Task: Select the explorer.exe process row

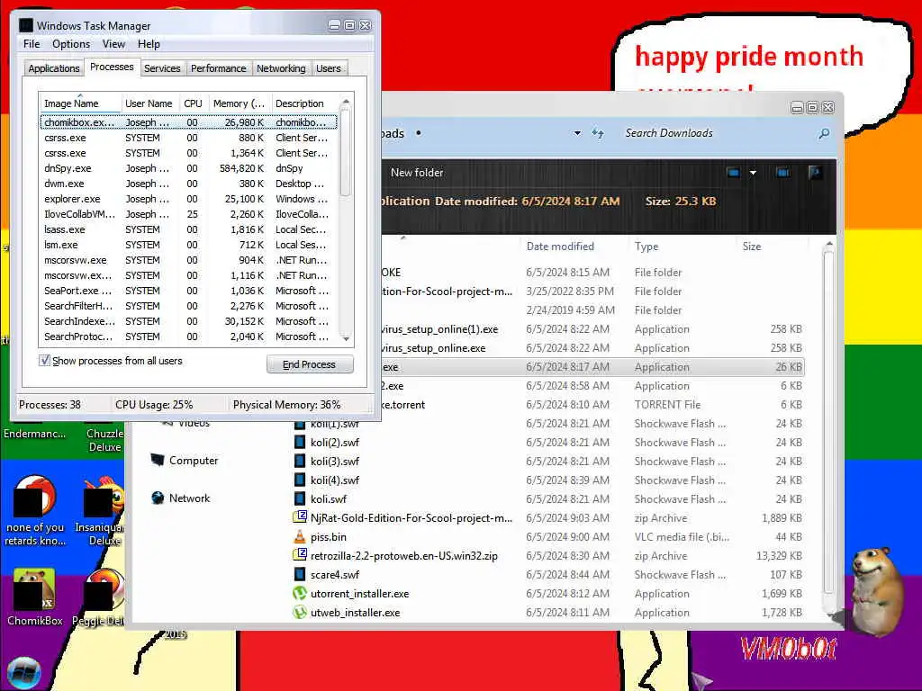Action: [188, 199]
